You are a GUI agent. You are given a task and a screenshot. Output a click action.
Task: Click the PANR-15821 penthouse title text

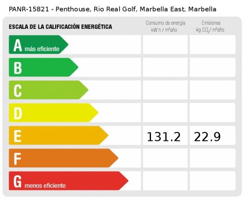tap(113, 9)
